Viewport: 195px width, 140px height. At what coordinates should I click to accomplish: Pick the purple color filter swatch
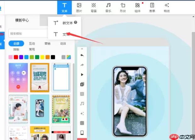[x=21, y=57]
